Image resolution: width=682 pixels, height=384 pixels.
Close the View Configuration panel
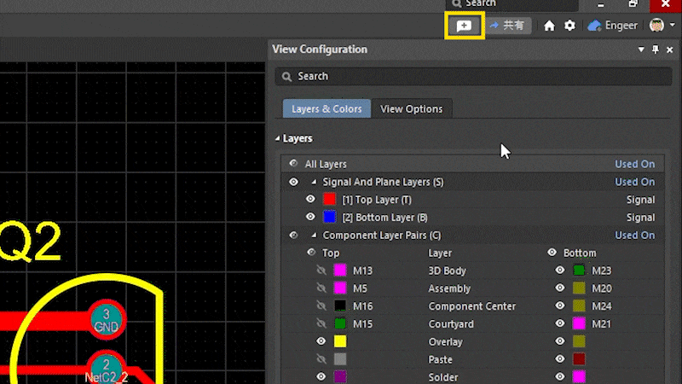(670, 50)
